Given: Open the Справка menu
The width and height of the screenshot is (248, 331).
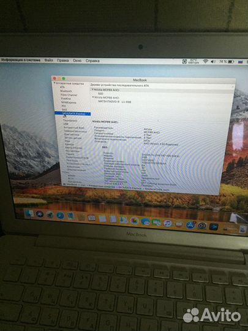Looking at the screenshot, I should pos(92,61).
